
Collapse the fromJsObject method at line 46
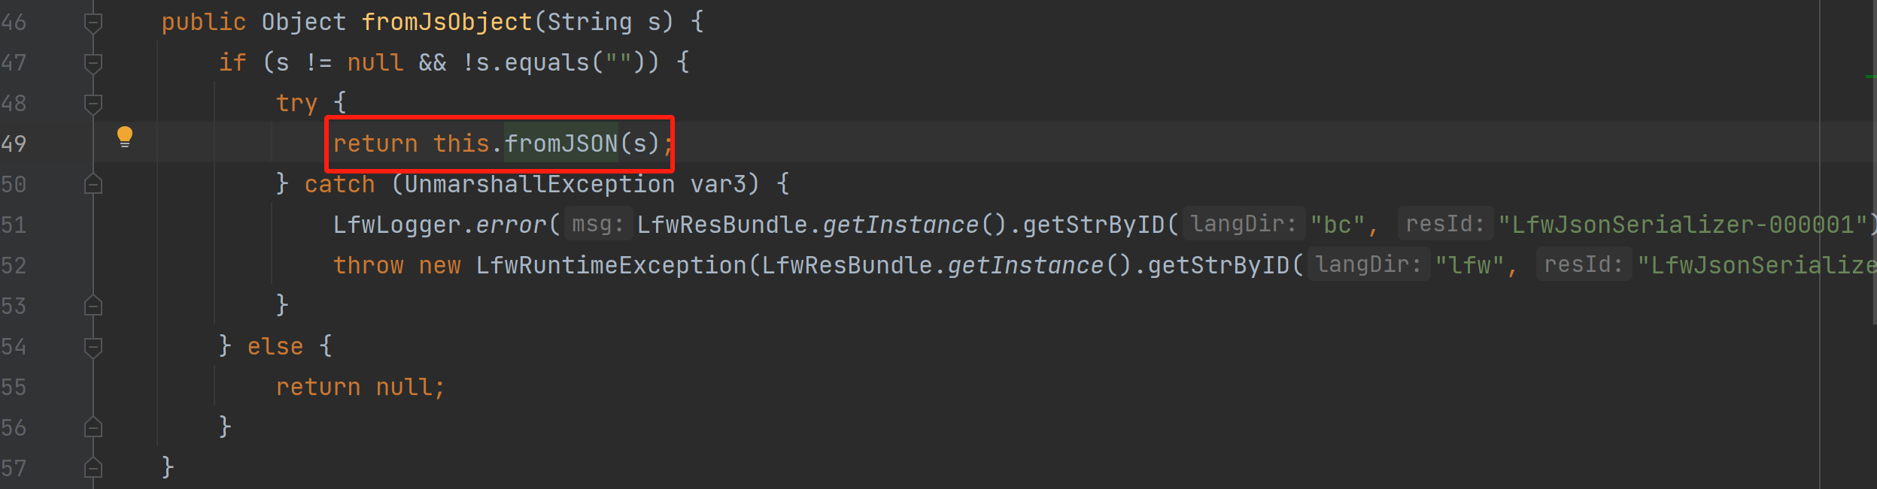(93, 23)
